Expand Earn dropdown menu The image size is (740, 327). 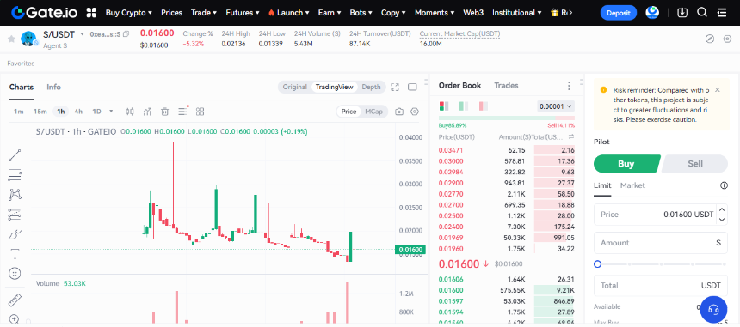330,13
